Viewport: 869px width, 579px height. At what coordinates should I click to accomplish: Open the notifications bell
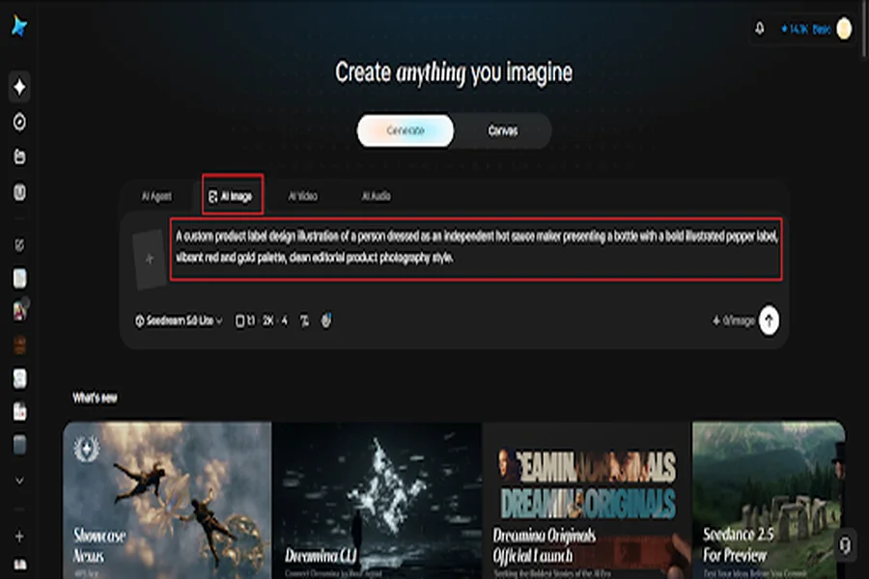[760, 28]
